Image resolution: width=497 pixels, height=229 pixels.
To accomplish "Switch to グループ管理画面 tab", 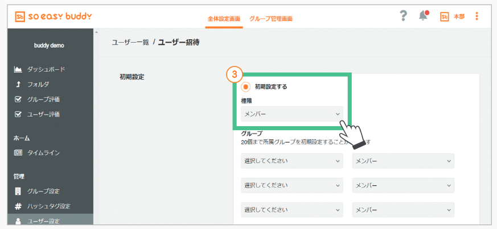I will point(270,19).
